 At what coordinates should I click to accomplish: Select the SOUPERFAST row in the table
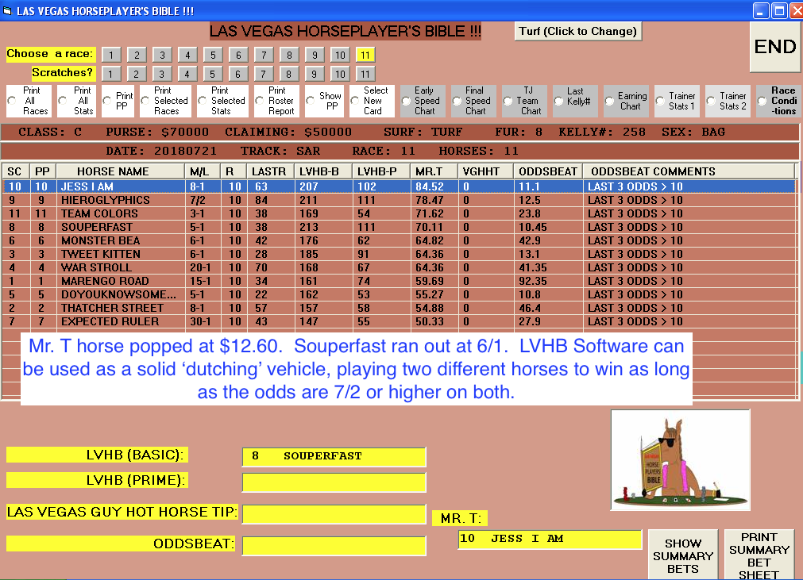point(399,227)
